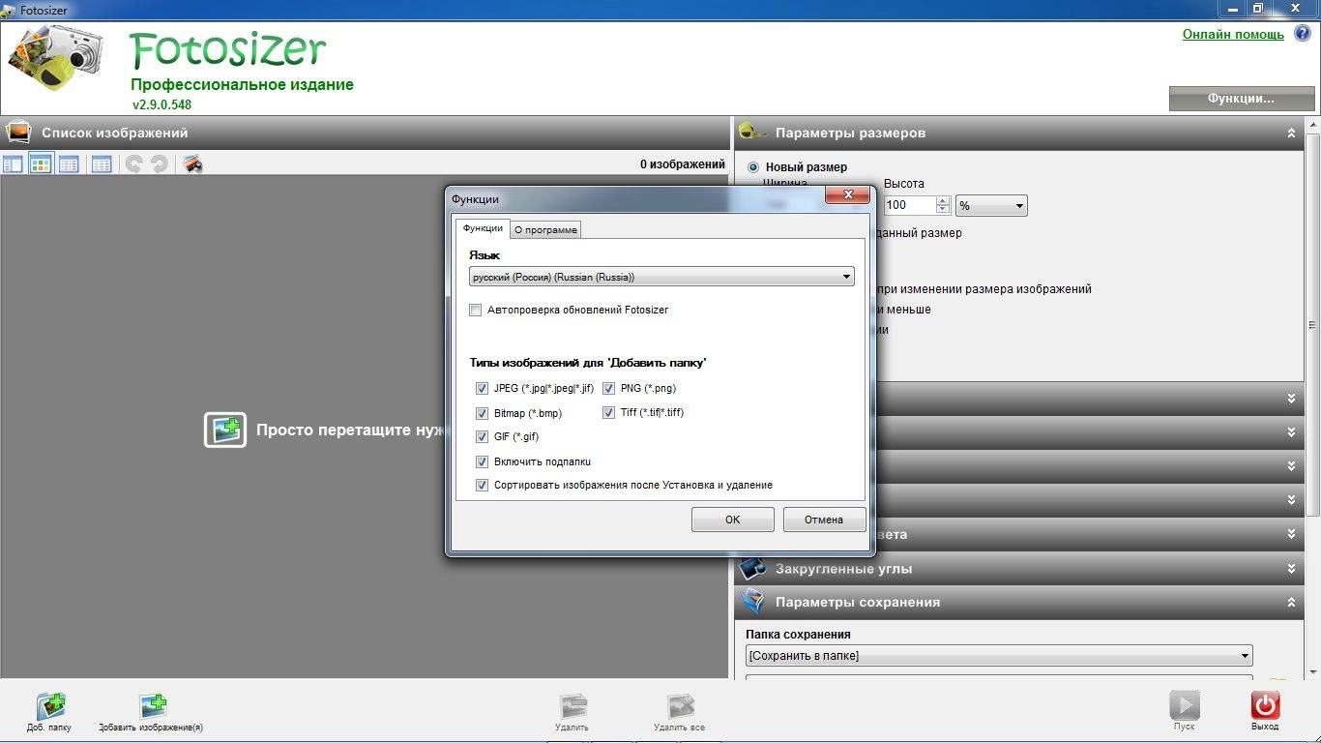Screen dimensions: 1321x743
Task: Uncheck the GIF (*.gif) checkbox
Action: pyautogui.click(x=482, y=437)
